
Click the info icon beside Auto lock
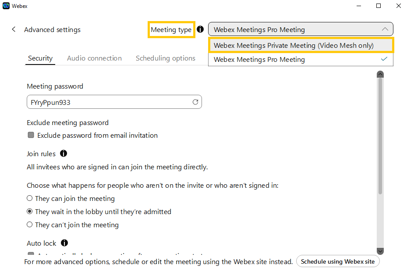pyautogui.click(x=64, y=243)
